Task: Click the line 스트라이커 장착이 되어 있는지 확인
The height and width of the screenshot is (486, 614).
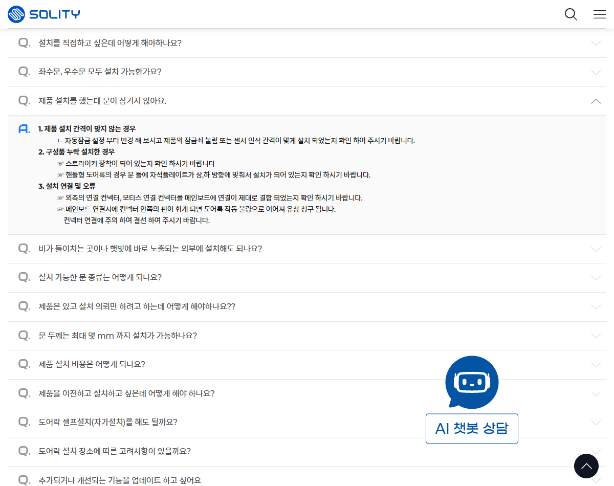Action: (136, 164)
